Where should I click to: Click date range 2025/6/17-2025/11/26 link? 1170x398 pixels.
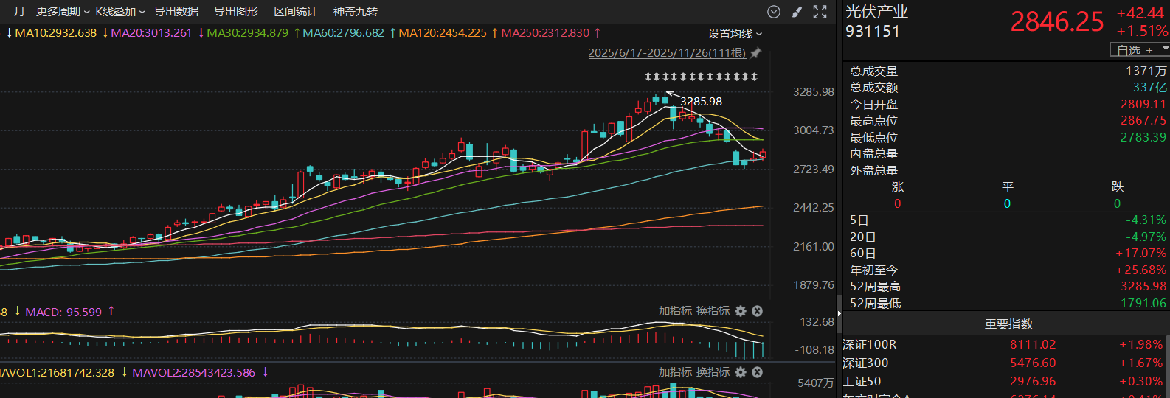[667, 53]
